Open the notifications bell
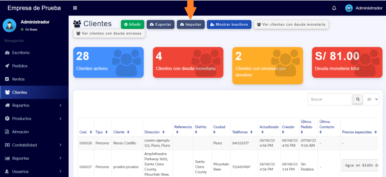The width and height of the screenshot is (386, 177). 334,8
